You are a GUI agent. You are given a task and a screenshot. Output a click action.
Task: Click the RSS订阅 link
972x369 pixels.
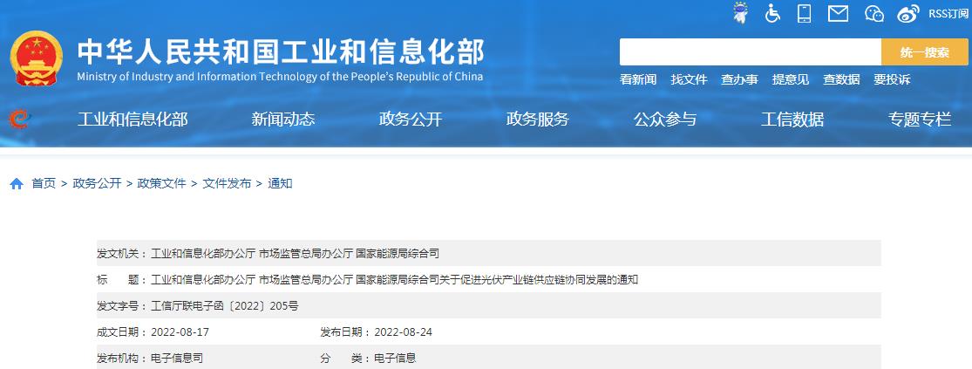coord(948,14)
